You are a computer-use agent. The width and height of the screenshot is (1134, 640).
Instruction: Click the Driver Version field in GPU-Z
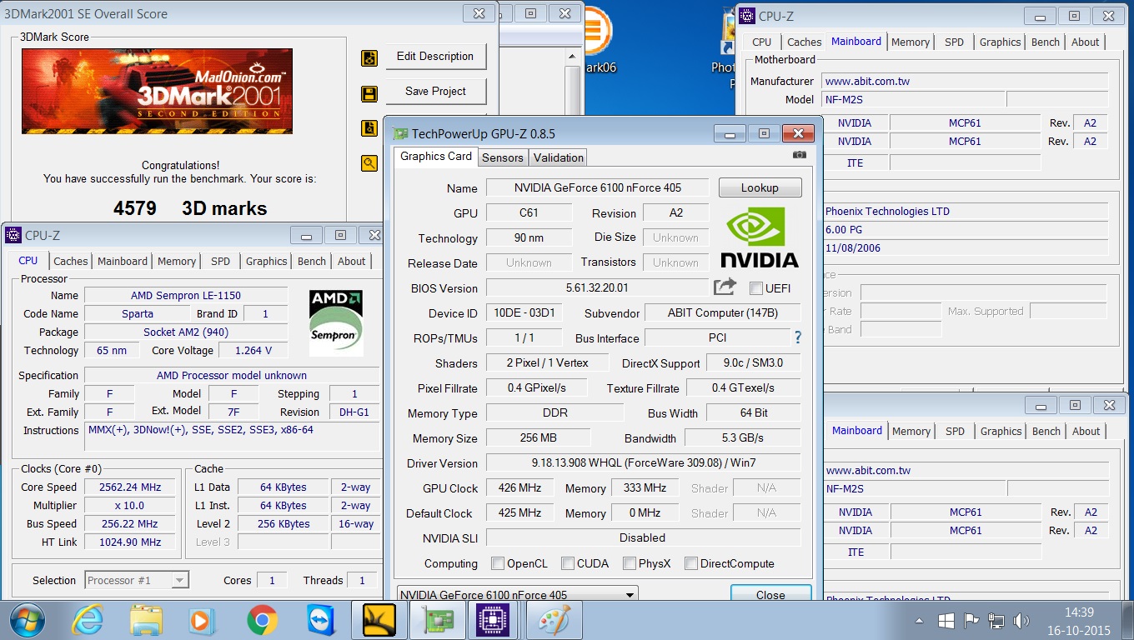point(643,462)
